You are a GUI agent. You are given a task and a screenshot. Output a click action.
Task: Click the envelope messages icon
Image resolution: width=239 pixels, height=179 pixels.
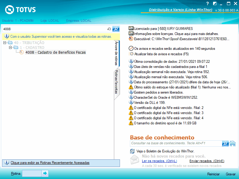(x=135, y=159)
